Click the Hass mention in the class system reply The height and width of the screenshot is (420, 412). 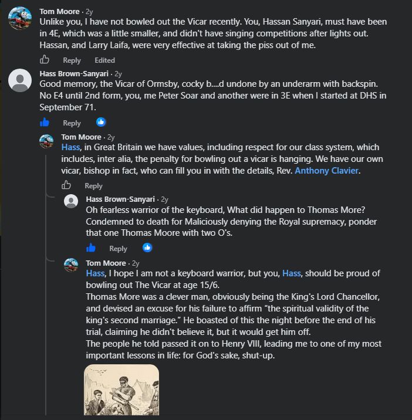click(71, 147)
